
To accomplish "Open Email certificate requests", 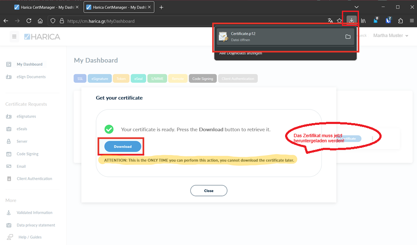I will click(x=21, y=167).
